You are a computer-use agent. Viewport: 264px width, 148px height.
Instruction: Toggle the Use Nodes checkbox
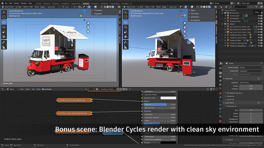43,89
